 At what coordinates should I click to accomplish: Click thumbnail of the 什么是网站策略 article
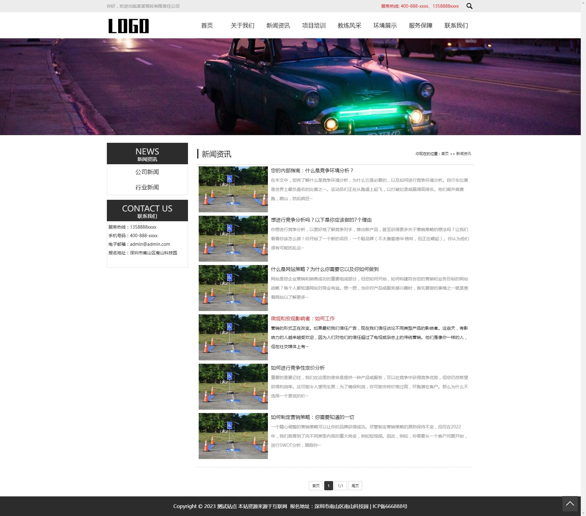click(x=233, y=288)
